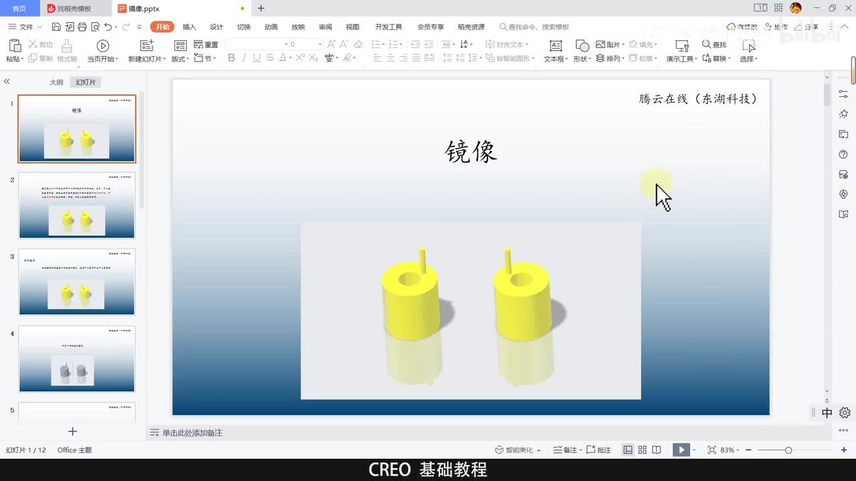Select slide 2 thumbnail
This screenshot has height=481, width=856.
[x=77, y=205]
